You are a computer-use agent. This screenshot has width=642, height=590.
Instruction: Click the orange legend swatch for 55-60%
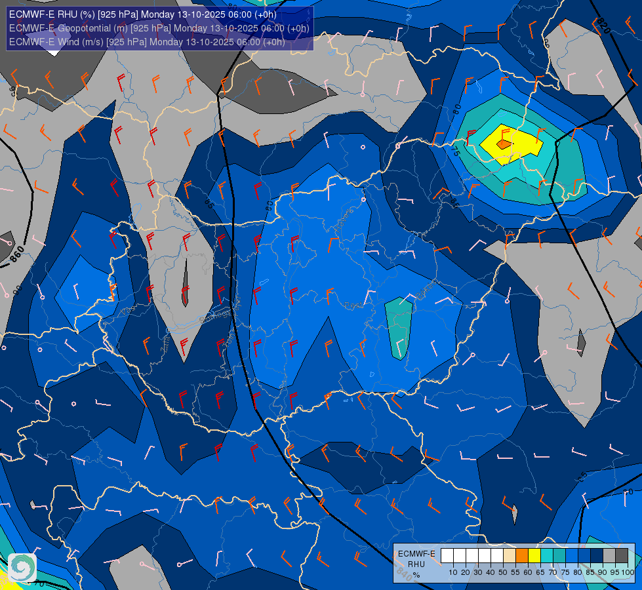(x=522, y=556)
